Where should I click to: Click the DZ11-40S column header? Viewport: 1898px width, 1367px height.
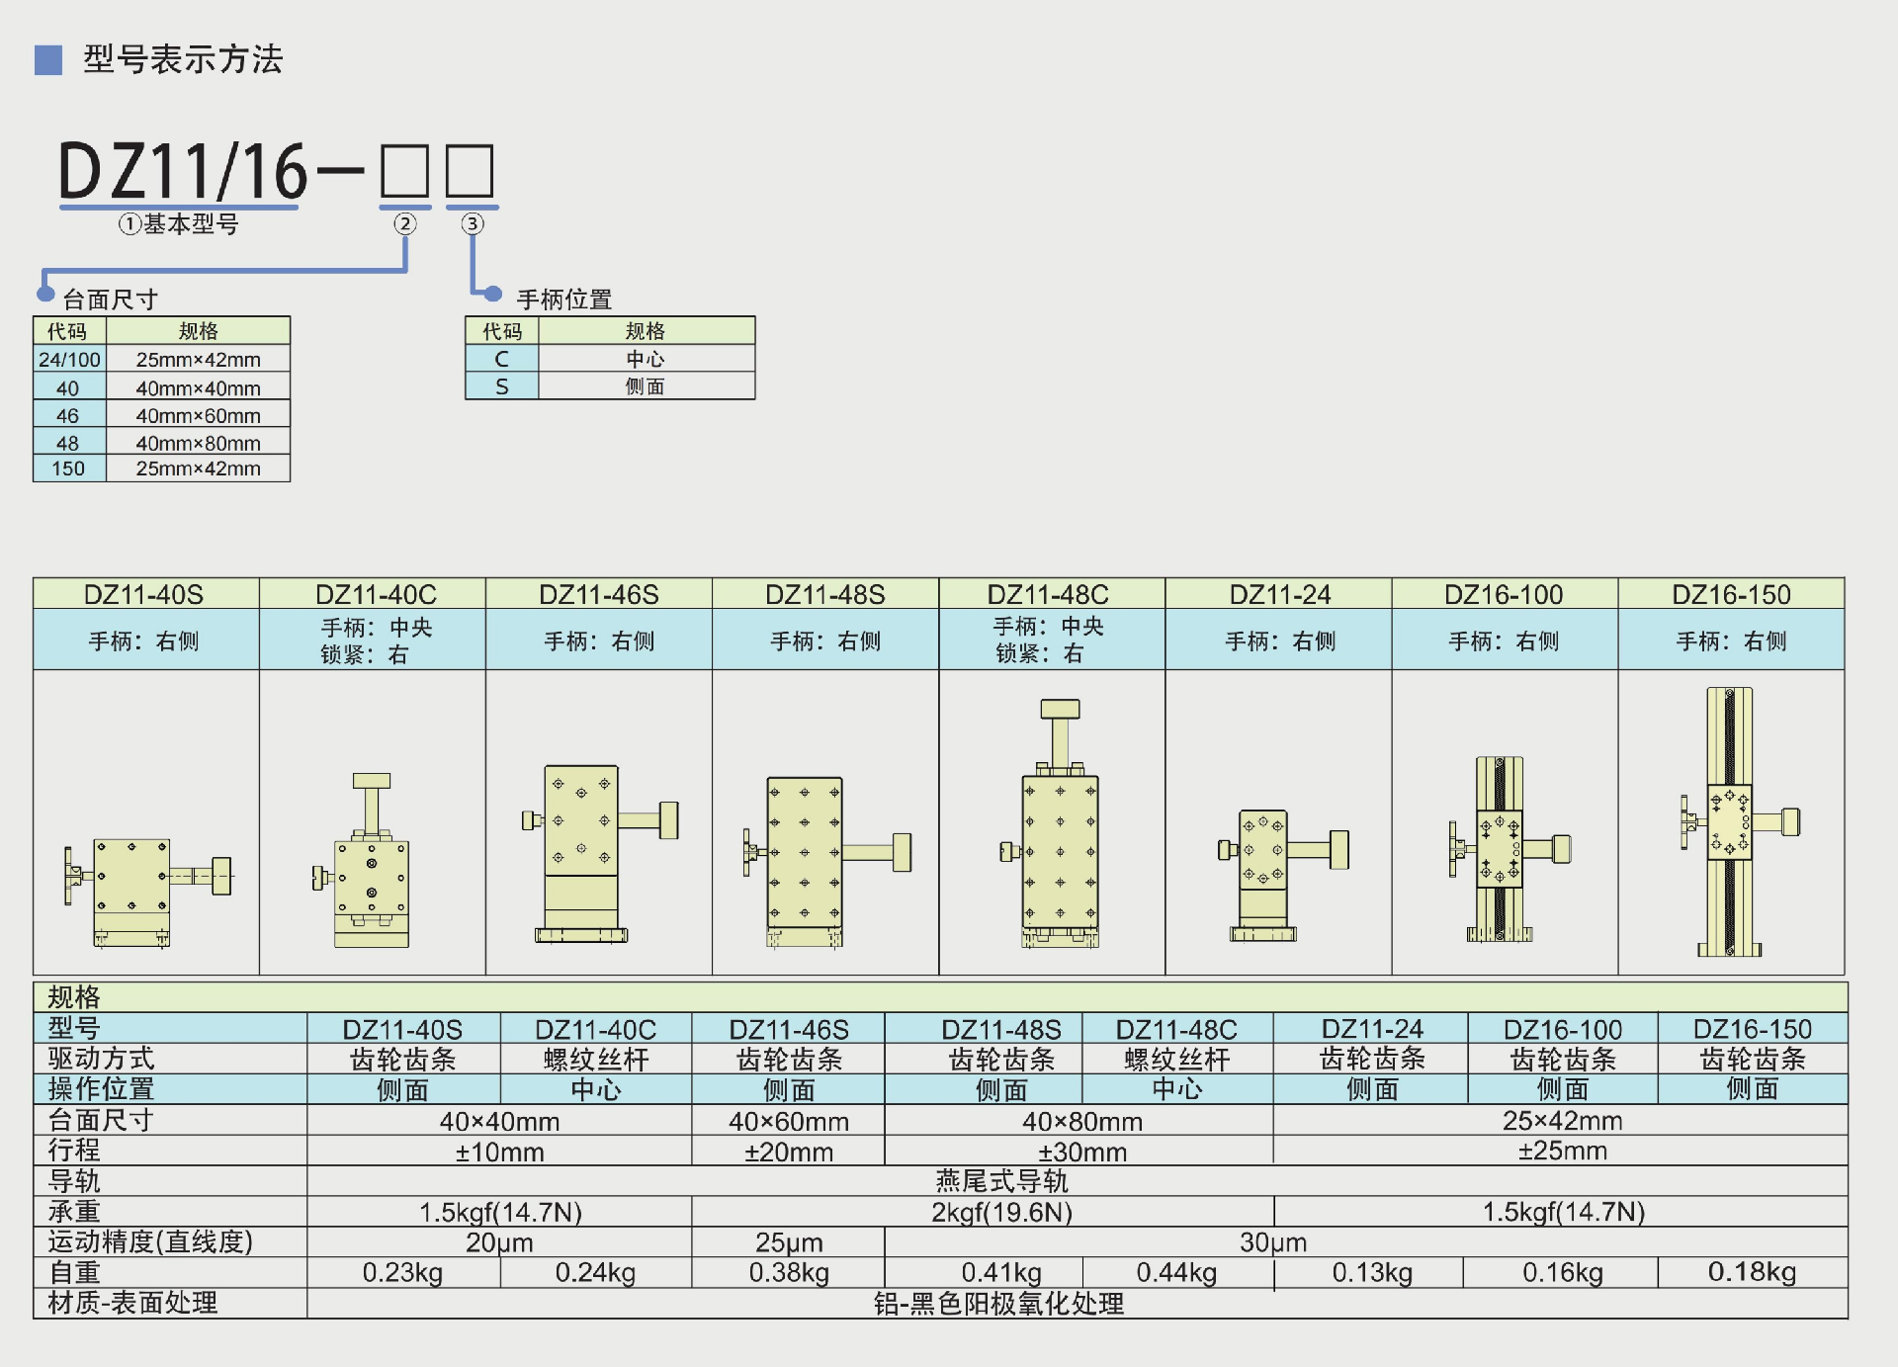[x=144, y=594]
